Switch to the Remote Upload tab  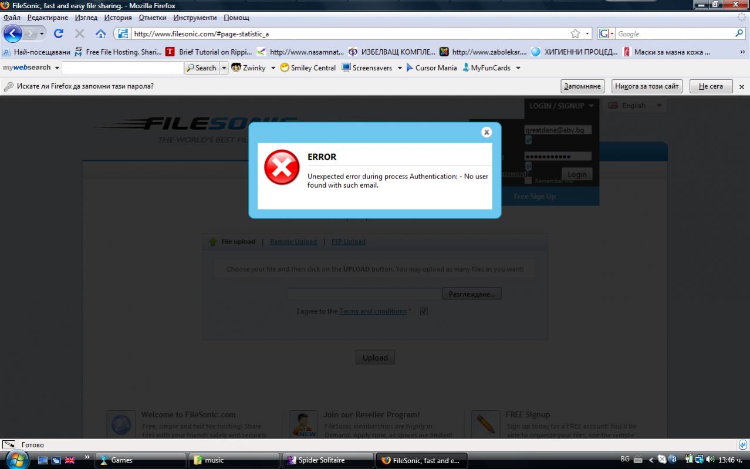[x=293, y=241]
